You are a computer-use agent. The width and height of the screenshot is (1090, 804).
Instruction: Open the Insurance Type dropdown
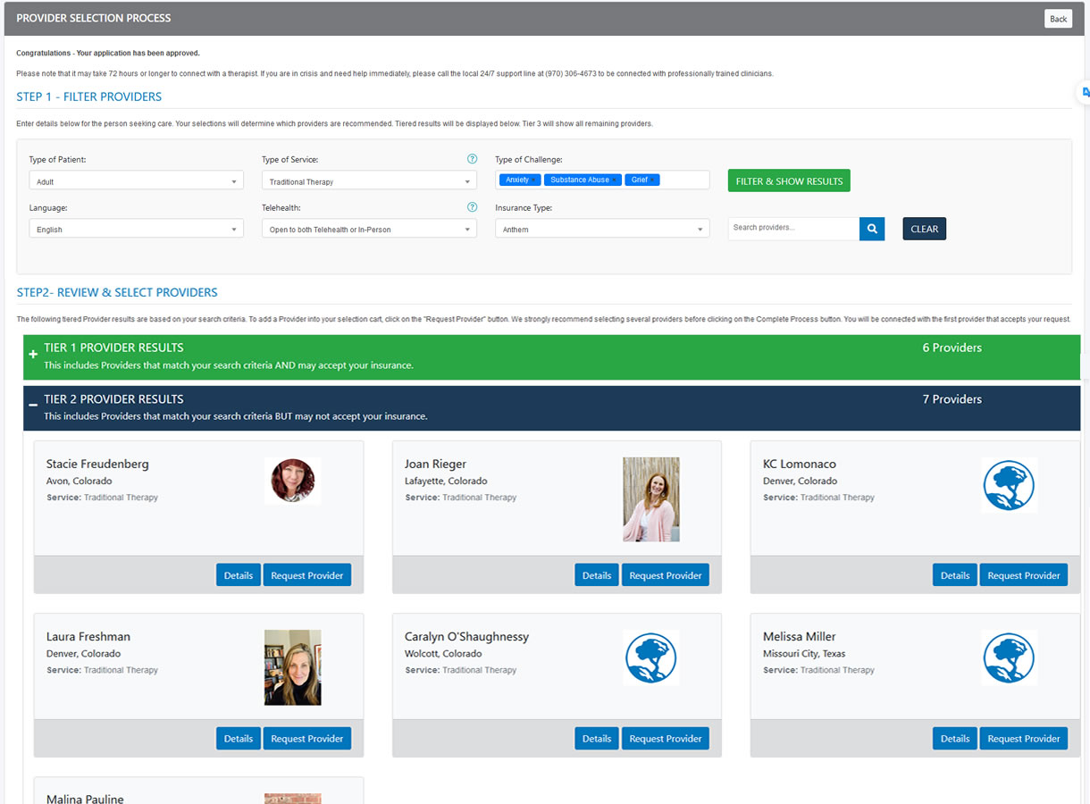point(602,230)
